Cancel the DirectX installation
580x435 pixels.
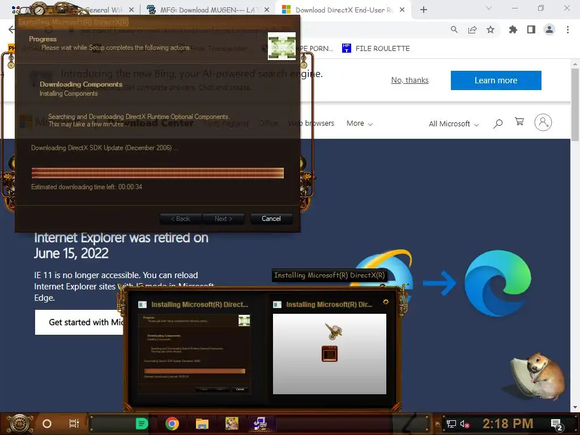point(271,219)
